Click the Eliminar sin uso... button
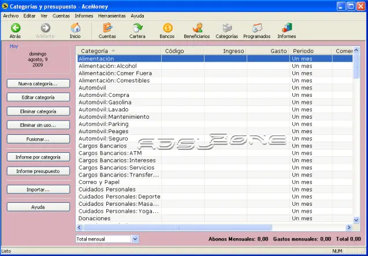The image size is (368, 256). (38, 125)
